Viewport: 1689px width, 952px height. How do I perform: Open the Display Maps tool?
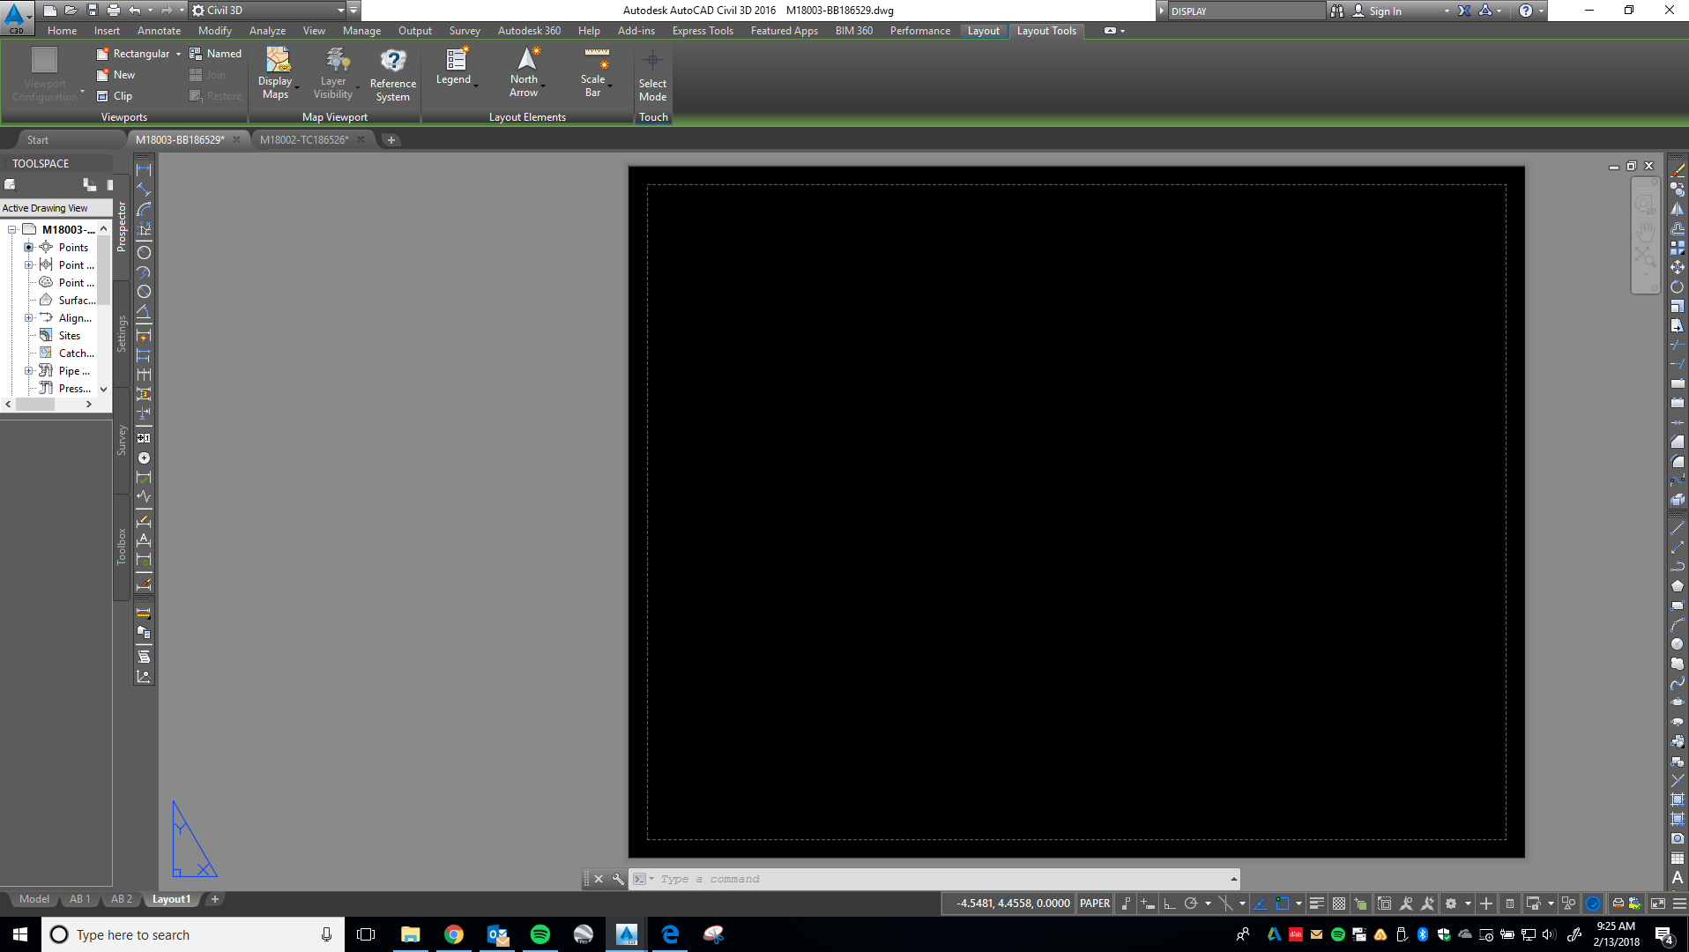[x=276, y=73]
